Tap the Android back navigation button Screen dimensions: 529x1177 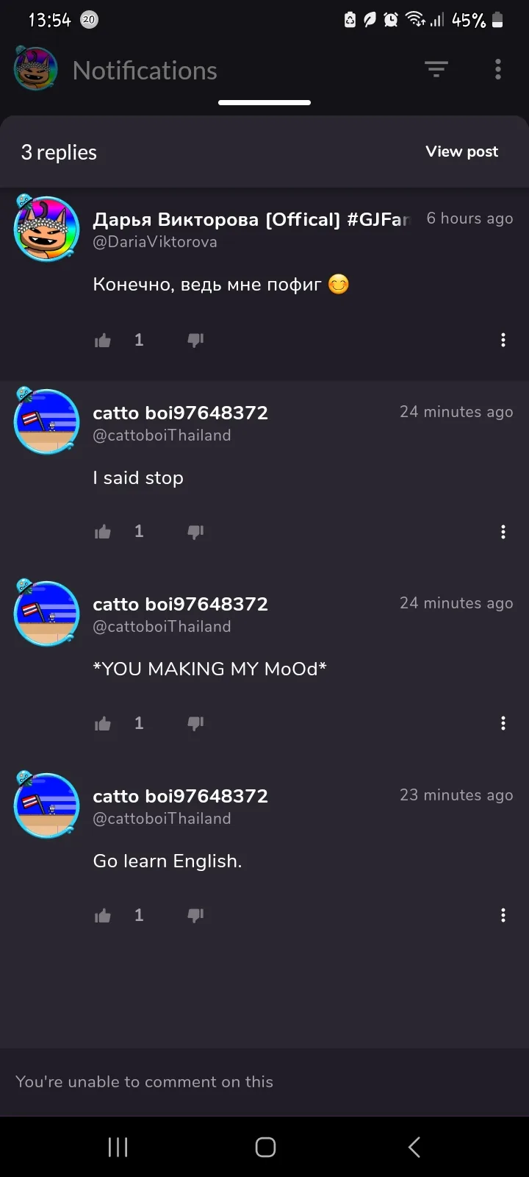tap(414, 1147)
